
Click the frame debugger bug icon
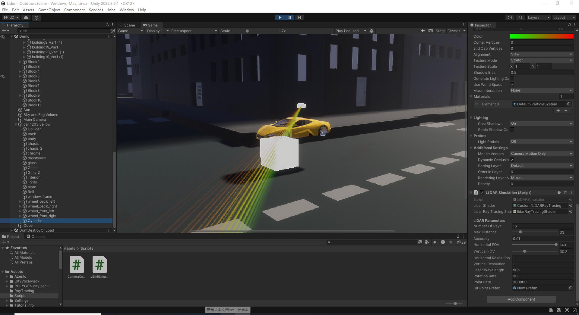[372, 31]
